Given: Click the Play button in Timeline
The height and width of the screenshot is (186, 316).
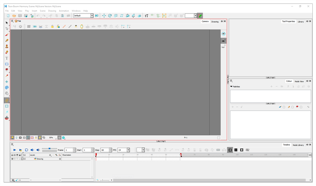Looking at the screenshot, I should point(15,150).
